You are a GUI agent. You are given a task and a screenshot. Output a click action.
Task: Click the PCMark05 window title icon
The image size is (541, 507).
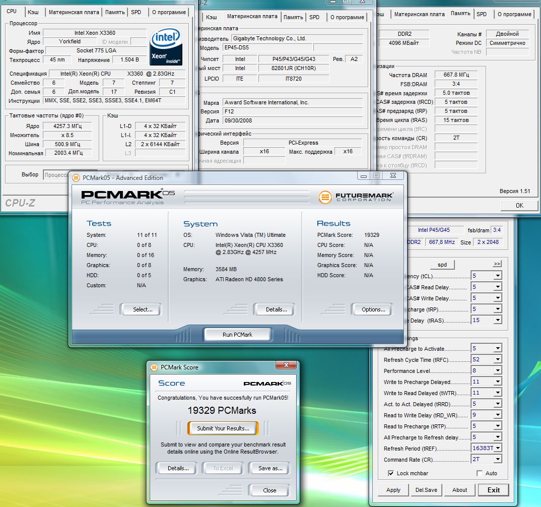[x=76, y=178]
